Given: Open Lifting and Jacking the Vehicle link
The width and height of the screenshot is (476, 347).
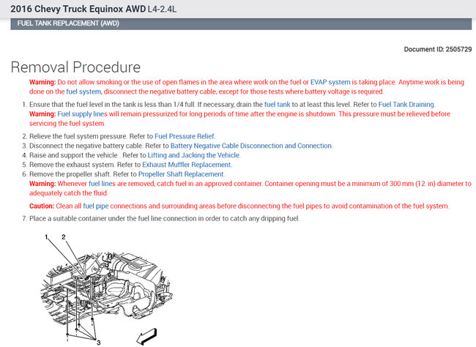Looking at the screenshot, I should (193, 155).
